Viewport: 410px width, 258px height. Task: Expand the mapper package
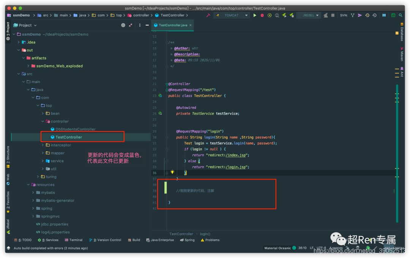coord(43,153)
